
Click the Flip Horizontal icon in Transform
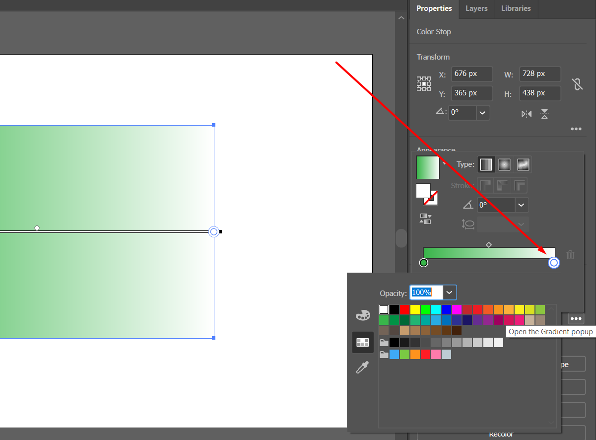(526, 114)
